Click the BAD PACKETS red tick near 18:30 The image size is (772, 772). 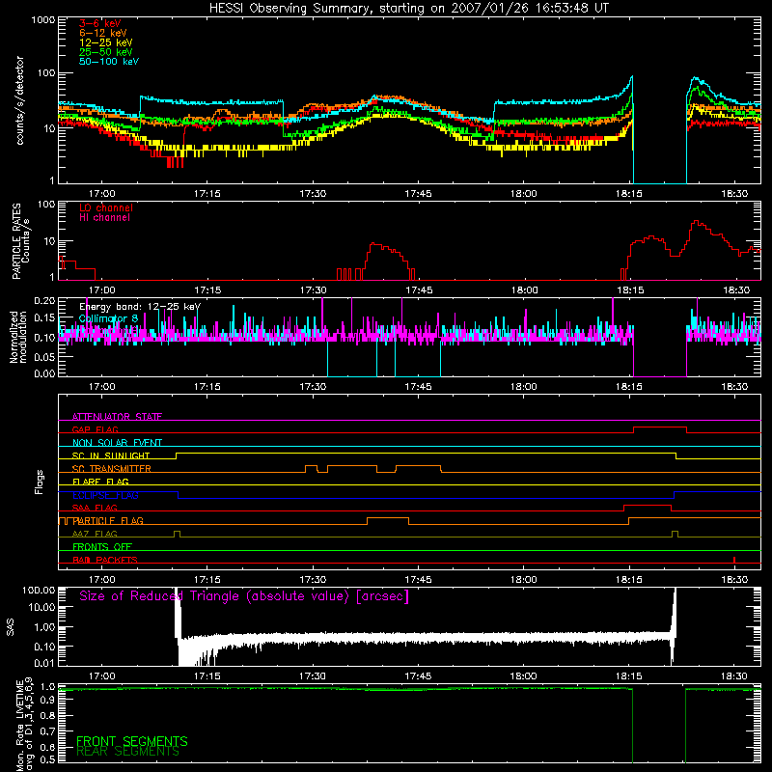[734, 560]
